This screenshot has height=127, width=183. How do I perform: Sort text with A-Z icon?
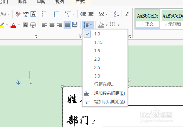pyautogui.click(x=116, y=14)
